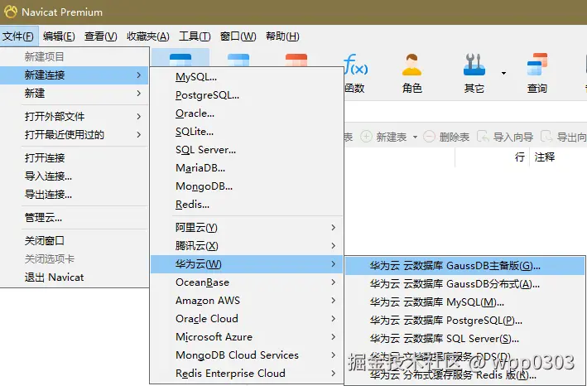The height and width of the screenshot is (386, 587).
Task: Select 华为云 云数据库 PostgreSQL(P)... option
Action: (464, 321)
